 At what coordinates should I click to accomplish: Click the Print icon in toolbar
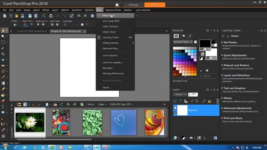51,16
